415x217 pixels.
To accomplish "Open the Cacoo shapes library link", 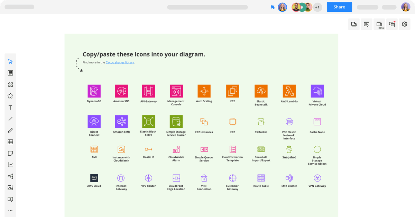I will point(120,62).
